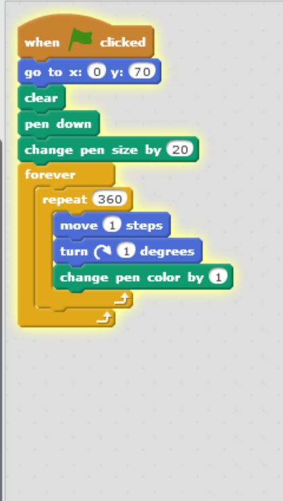
Task: Click the green flag icon in the hat block
Action: (x=80, y=39)
